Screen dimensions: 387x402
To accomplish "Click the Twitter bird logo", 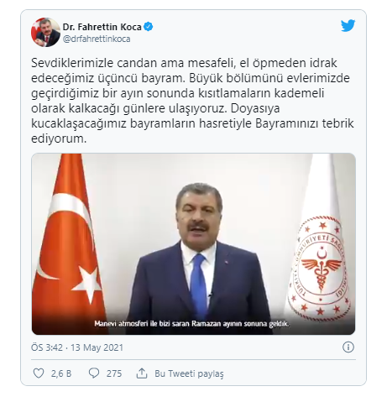I will 348,26.
